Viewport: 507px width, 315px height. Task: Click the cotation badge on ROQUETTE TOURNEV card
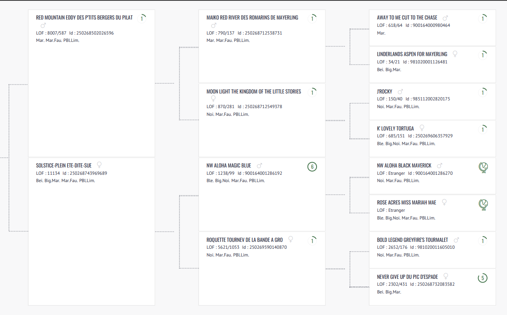click(x=312, y=241)
